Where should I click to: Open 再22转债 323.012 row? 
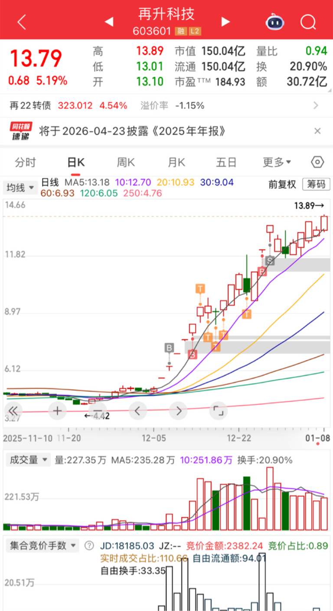pyautogui.click(x=166, y=105)
